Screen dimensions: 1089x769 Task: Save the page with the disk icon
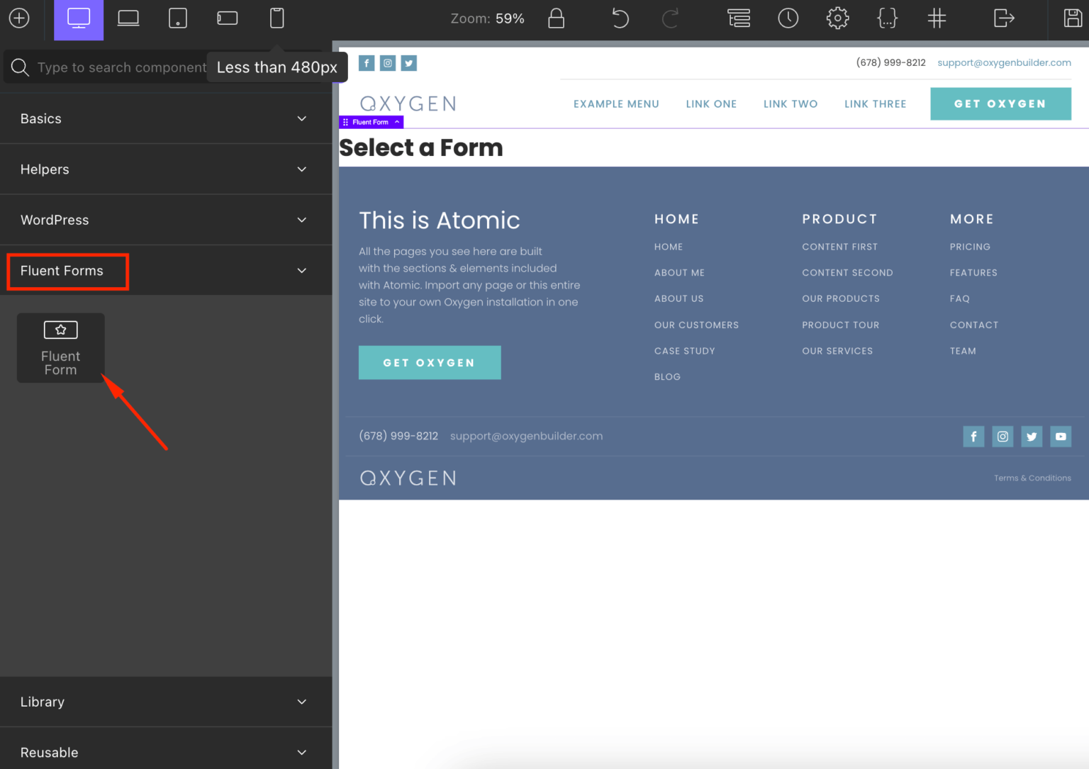(1072, 18)
